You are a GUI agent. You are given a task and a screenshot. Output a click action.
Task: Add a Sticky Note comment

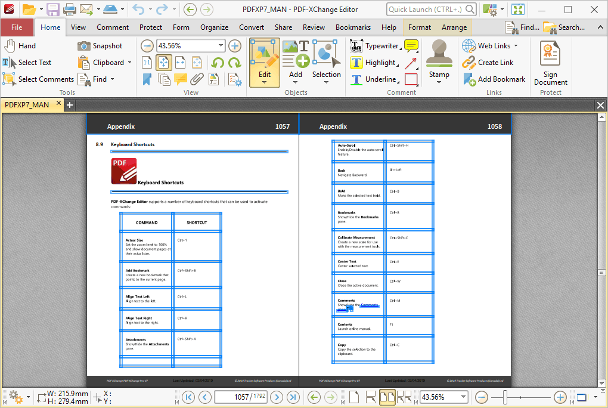click(x=411, y=46)
